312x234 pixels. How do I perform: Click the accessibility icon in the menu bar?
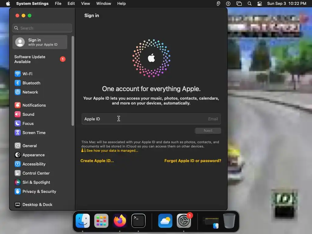(228, 4)
